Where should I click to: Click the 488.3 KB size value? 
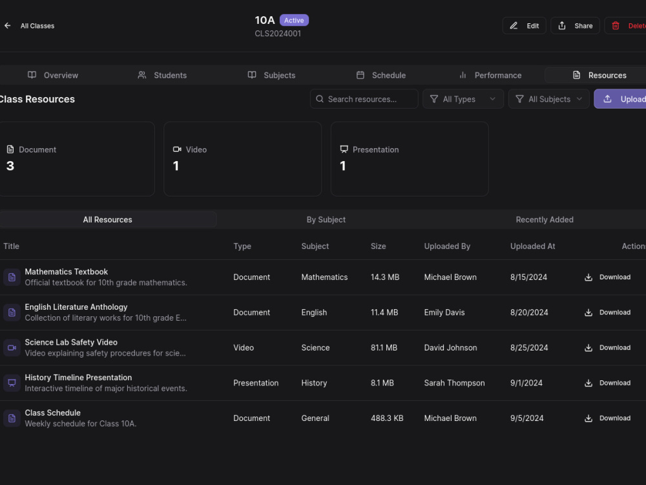pos(387,418)
